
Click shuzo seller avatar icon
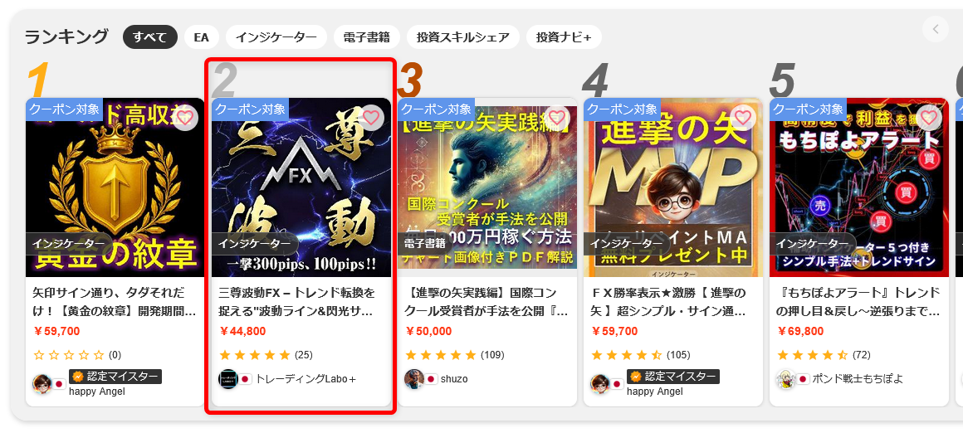(414, 378)
